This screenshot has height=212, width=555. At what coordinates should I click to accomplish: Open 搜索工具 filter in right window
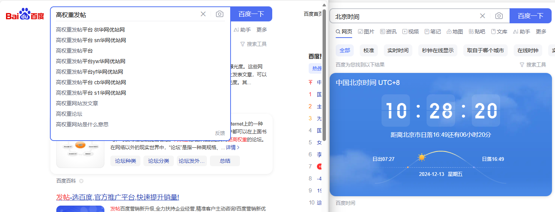point(533,65)
